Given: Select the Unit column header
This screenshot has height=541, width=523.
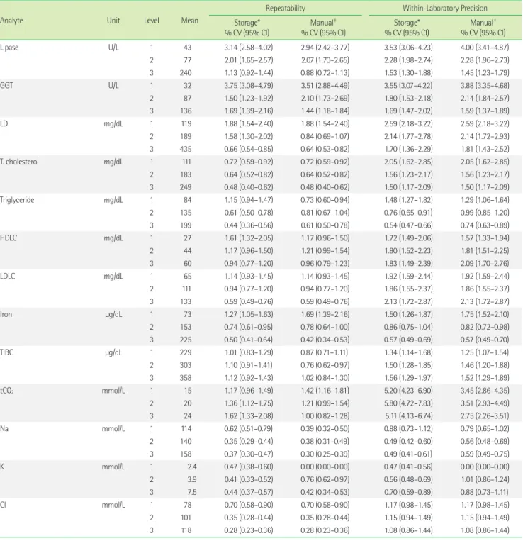Looking at the screenshot, I should (113, 21).
